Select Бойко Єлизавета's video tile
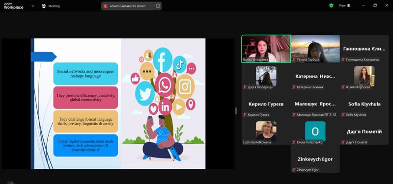 [266, 49]
